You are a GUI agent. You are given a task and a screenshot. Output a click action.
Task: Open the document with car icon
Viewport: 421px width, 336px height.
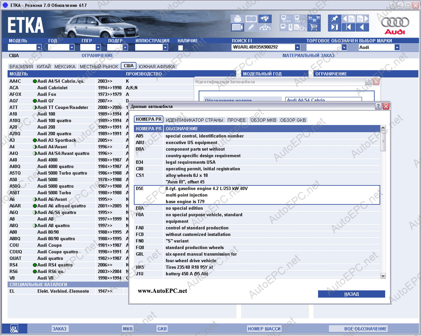click(300, 27)
